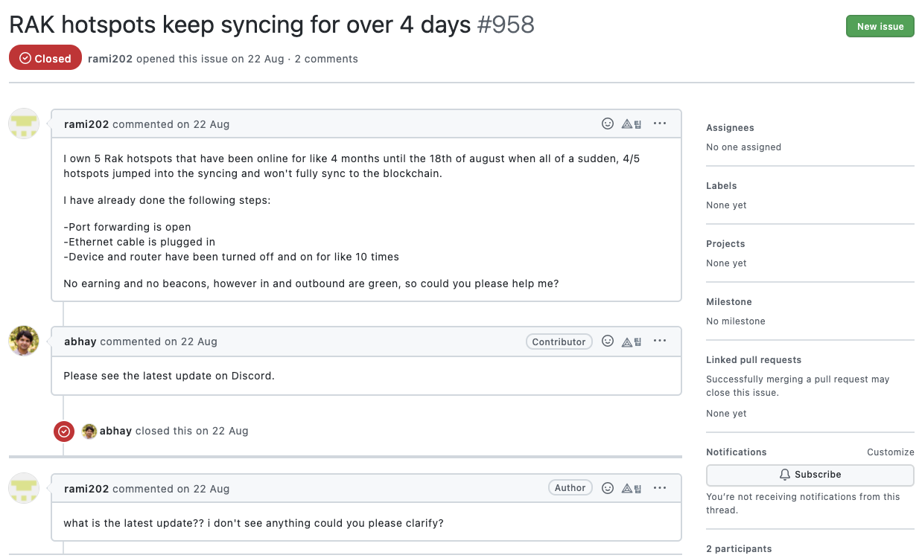The height and width of the screenshot is (558, 922).
Task: Click the Notifications heading in the sidebar
Action: tap(737, 452)
